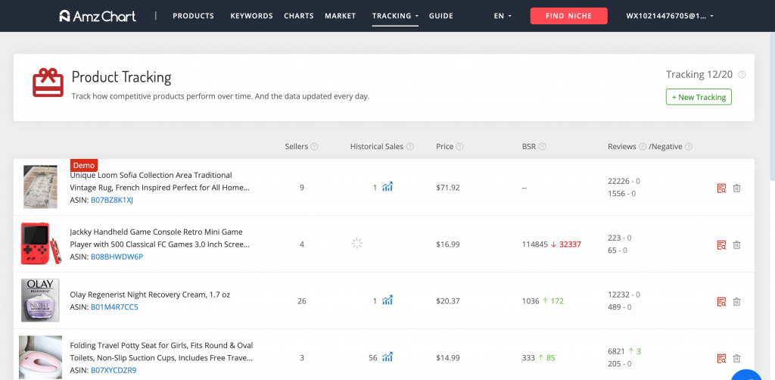
Task: Open the EN language dropdown
Action: [x=503, y=16]
